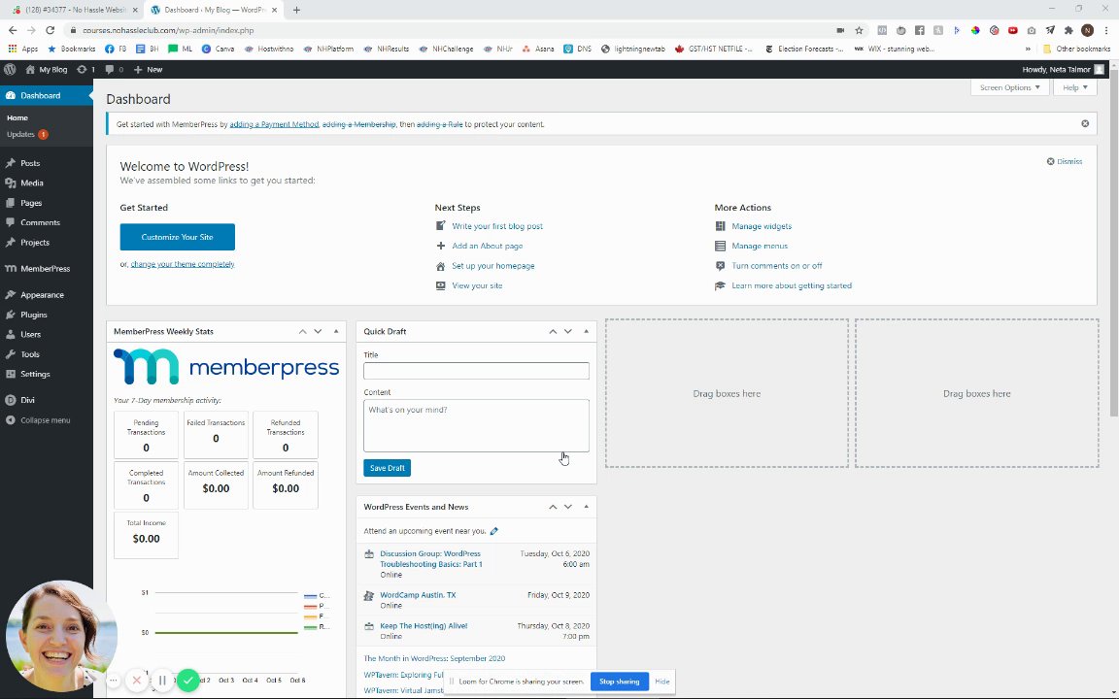Viewport: 1119px width, 699px height.
Task: Collapse WordPress Events and News panel
Action: 586,507
